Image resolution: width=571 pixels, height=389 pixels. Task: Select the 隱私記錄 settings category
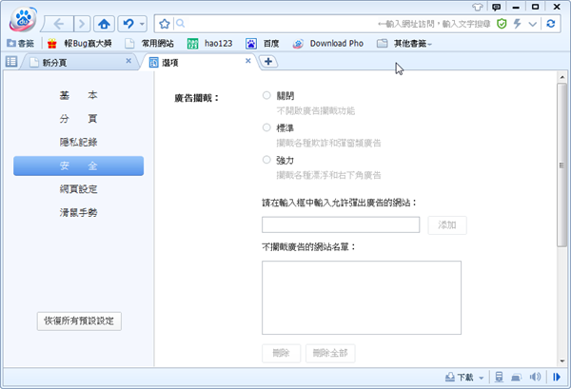coord(79,143)
